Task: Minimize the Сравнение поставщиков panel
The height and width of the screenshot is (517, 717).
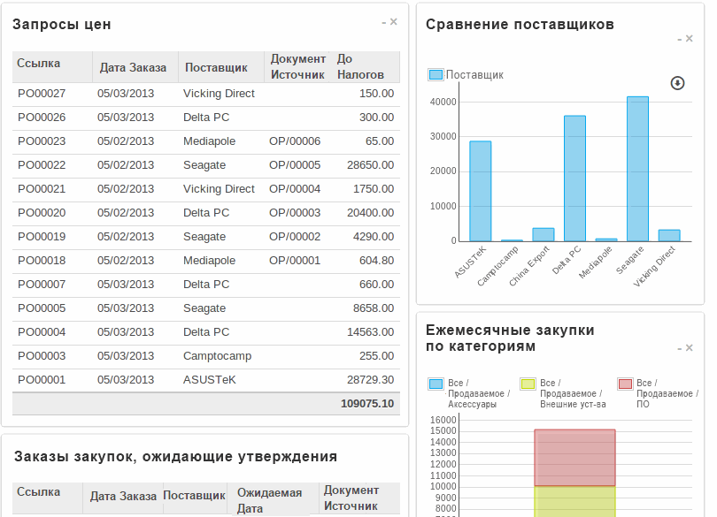Action: [680, 39]
